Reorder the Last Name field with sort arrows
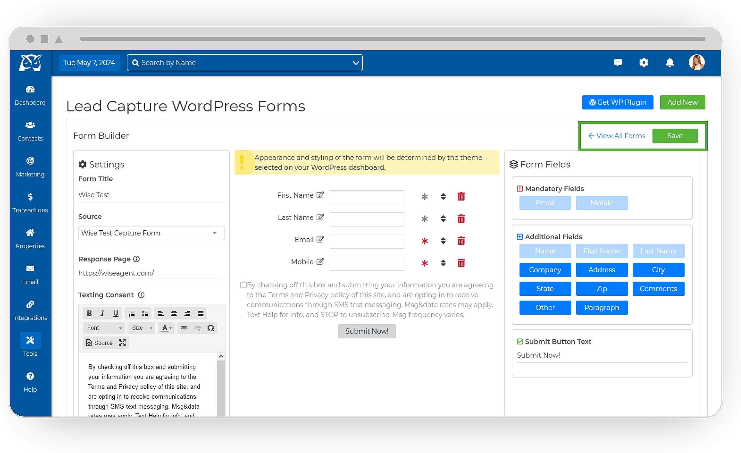Viewport: 741px width, 453px height. coord(443,218)
